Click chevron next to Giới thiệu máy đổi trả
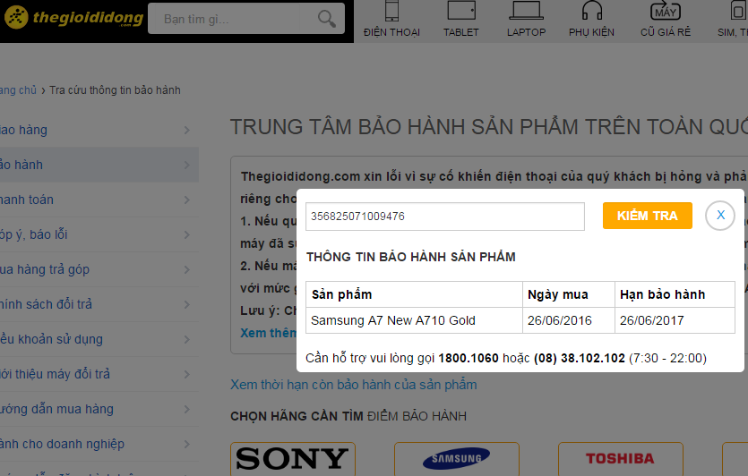Viewport: 748px width, 476px height. click(187, 375)
